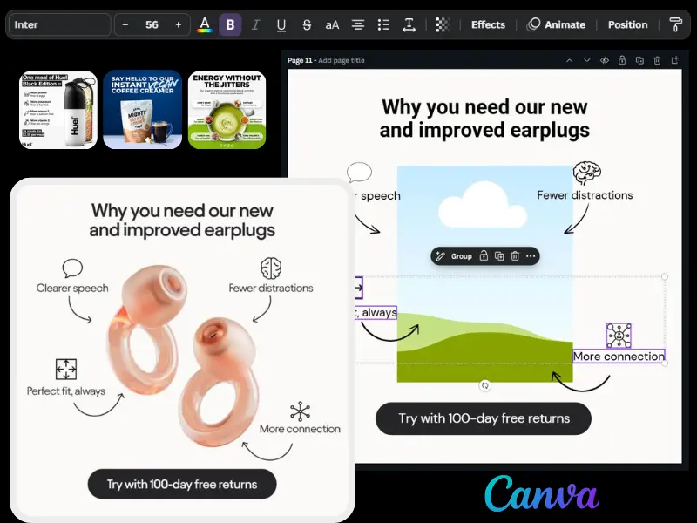The image size is (697, 523).
Task: Open the text color picker
Action: (204, 24)
